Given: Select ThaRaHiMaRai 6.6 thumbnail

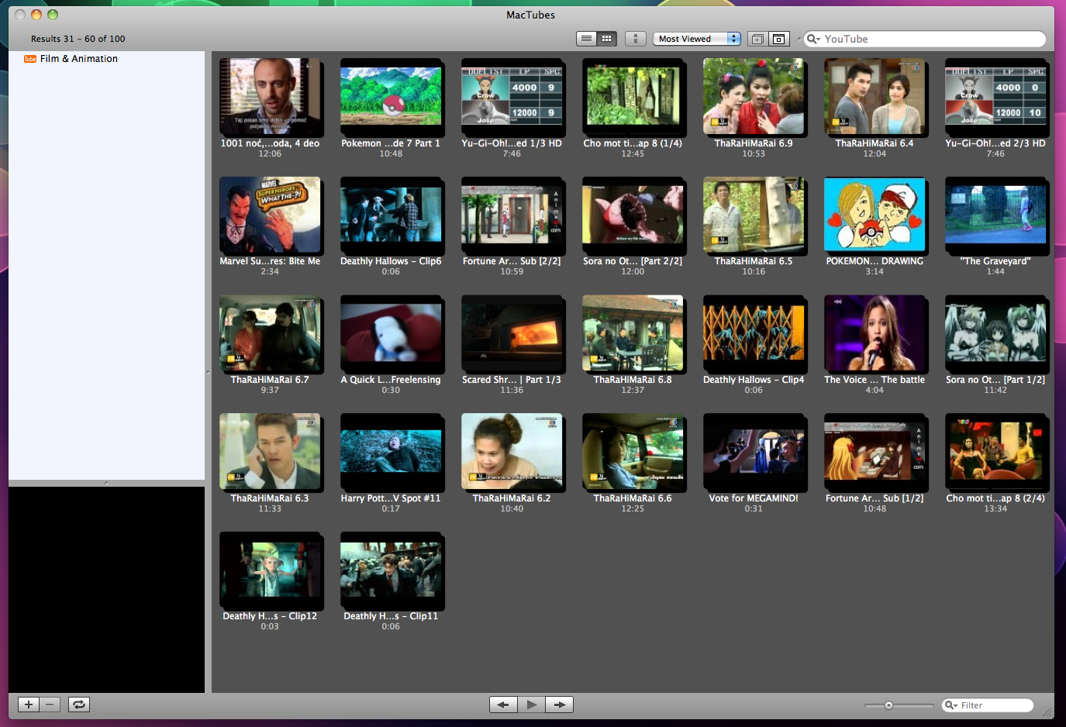Looking at the screenshot, I should (x=633, y=451).
